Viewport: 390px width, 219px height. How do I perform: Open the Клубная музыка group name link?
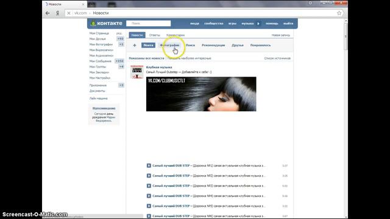pos(159,68)
